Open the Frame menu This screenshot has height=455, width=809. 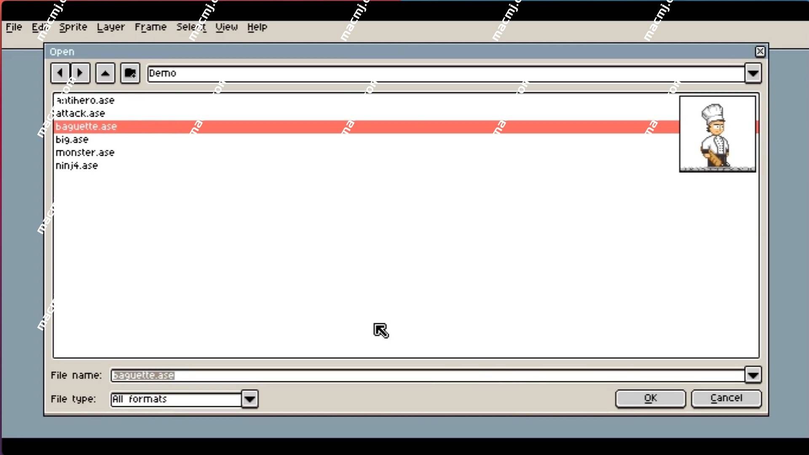coord(150,27)
